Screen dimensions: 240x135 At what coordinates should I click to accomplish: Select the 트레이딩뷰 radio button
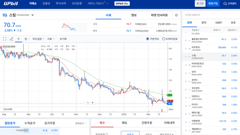(x=163, y=39)
